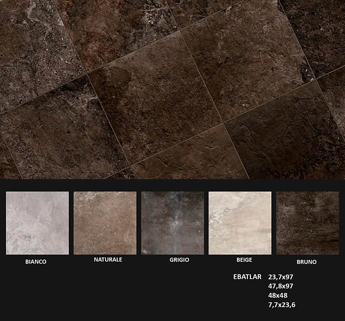Viewport: 345px width, 321px height.
Task: Choose the 48x48 tile size
Action: [277, 295]
